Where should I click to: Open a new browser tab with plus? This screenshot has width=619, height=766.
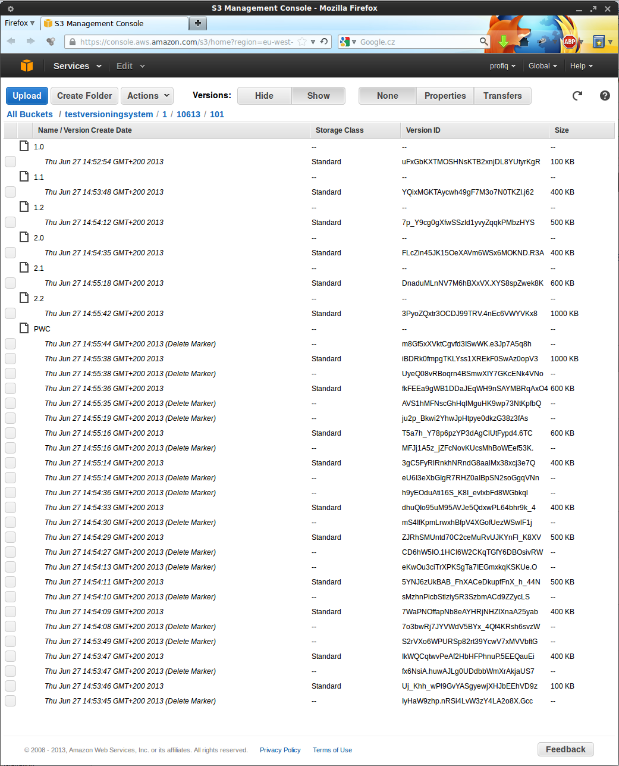point(197,23)
